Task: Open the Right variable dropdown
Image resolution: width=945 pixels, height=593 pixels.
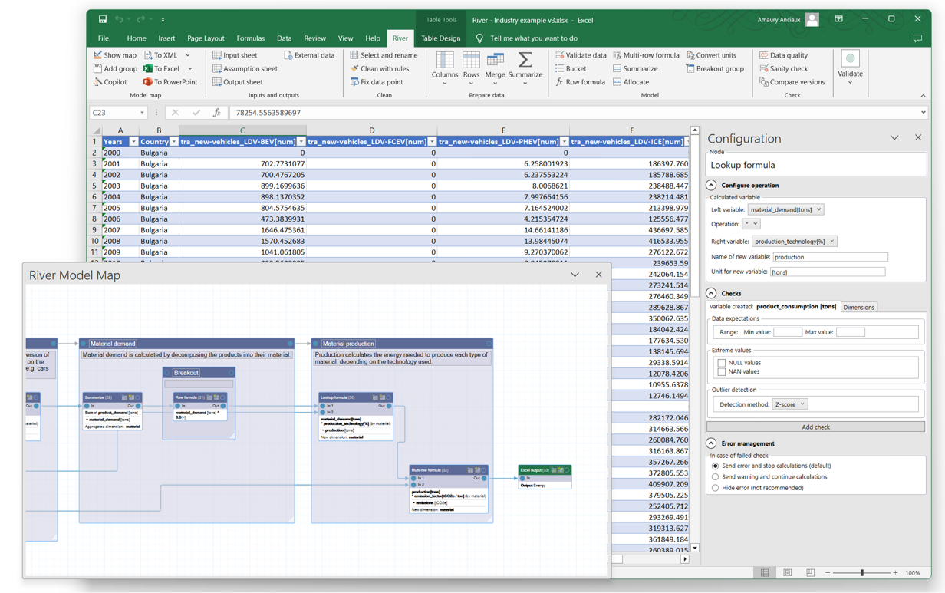Action: pos(794,241)
